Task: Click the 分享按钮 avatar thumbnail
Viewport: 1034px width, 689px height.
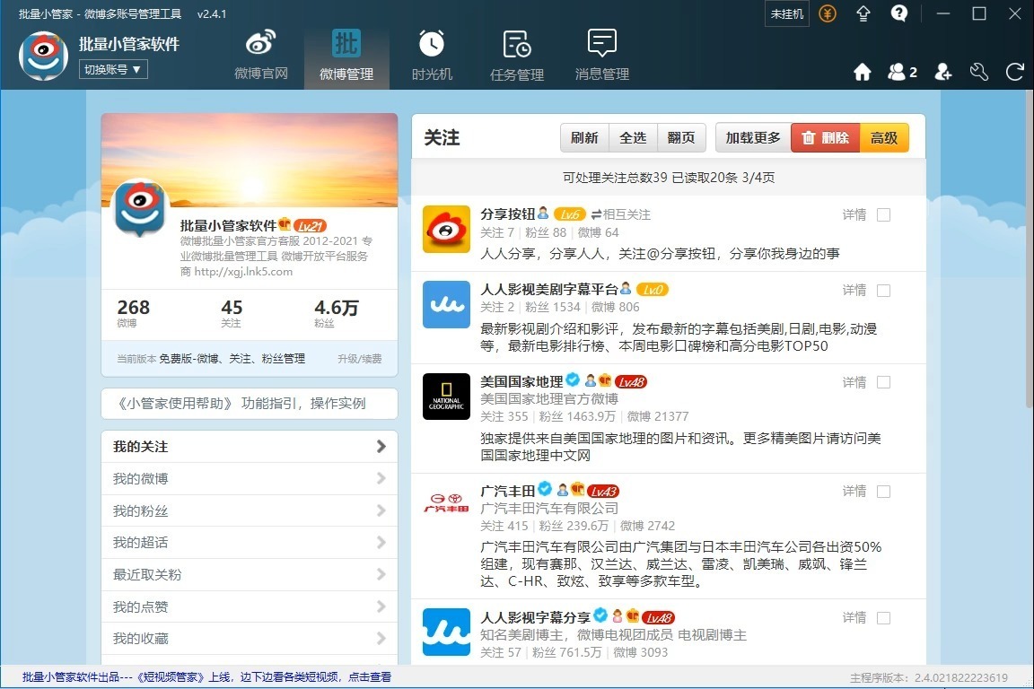Action: (446, 230)
